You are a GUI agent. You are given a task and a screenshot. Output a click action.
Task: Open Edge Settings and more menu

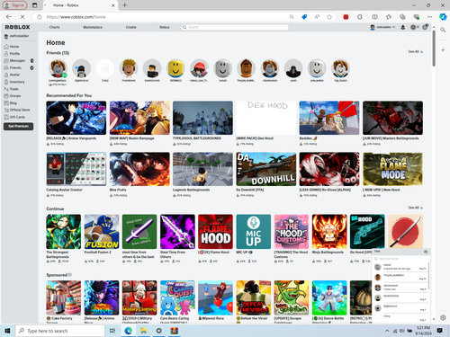pos(430,17)
